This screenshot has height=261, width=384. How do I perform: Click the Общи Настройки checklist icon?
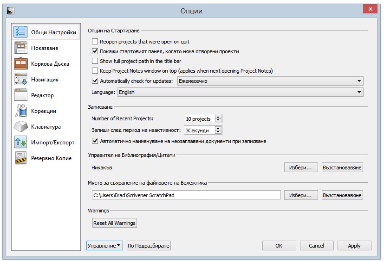click(21, 32)
